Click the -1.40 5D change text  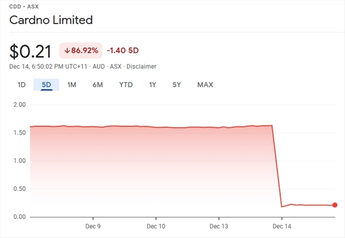122,50
